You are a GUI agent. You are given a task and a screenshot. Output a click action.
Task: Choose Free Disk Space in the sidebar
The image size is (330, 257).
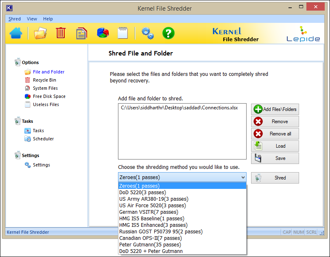(49, 96)
